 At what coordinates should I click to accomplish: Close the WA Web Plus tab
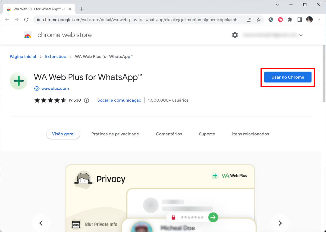click(70, 9)
